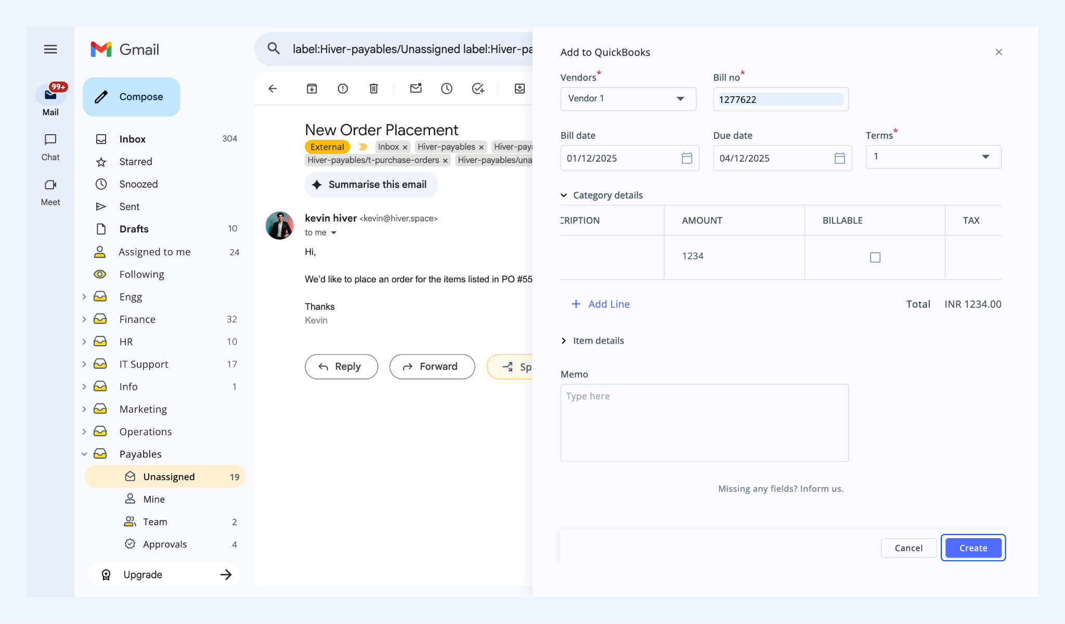Viewport: 1065px width, 624px height.
Task: Edit the Bill no field
Action: (781, 99)
